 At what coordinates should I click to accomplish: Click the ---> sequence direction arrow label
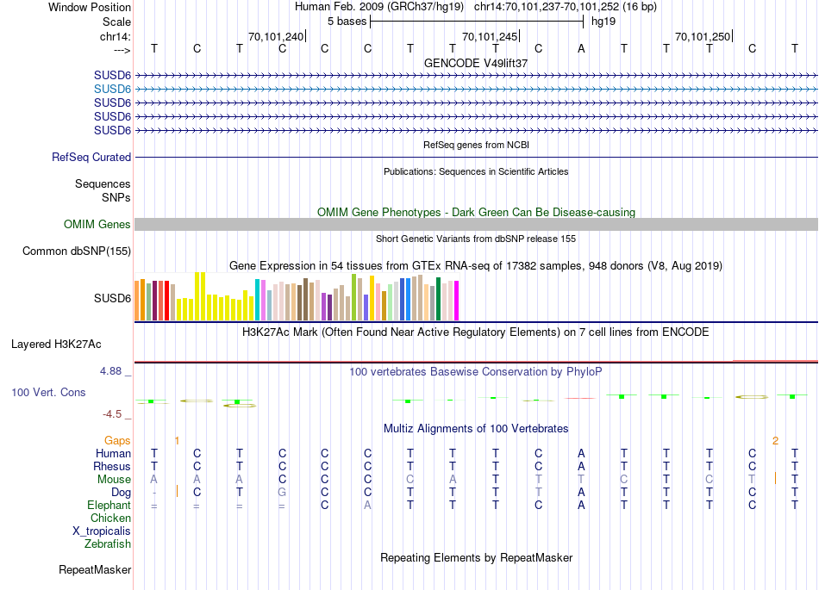(x=122, y=50)
